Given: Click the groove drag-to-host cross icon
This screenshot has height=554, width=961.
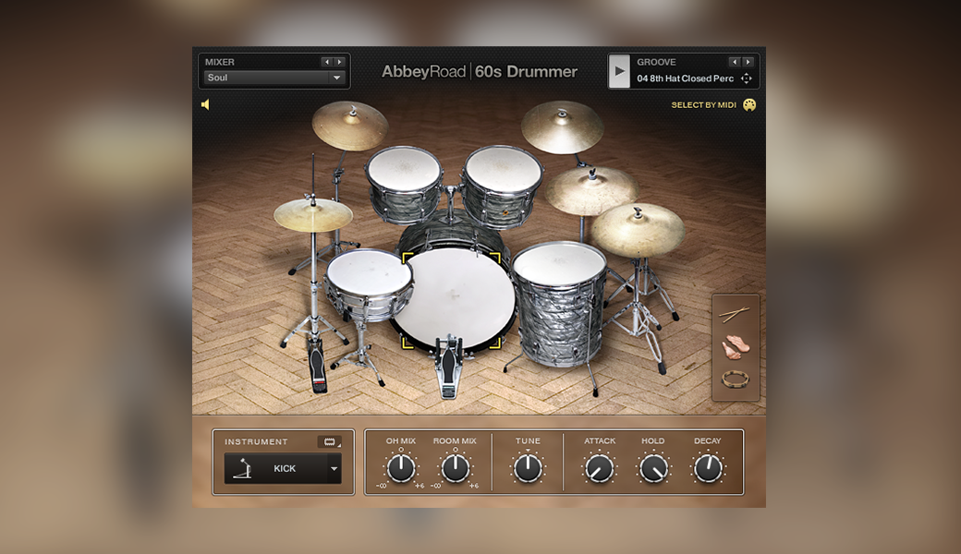Looking at the screenshot, I should [747, 78].
